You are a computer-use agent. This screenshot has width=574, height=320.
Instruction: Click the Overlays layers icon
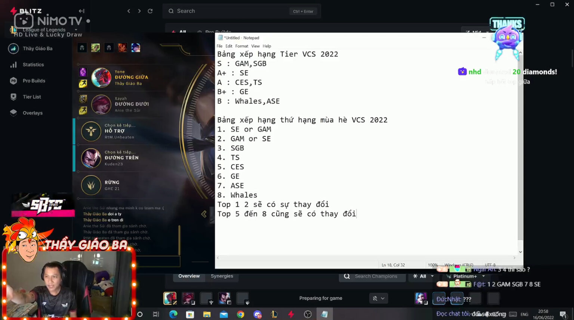pyautogui.click(x=13, y=113)
